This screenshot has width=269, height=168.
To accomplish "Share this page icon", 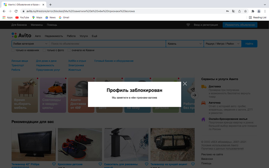I will point(239,11).
